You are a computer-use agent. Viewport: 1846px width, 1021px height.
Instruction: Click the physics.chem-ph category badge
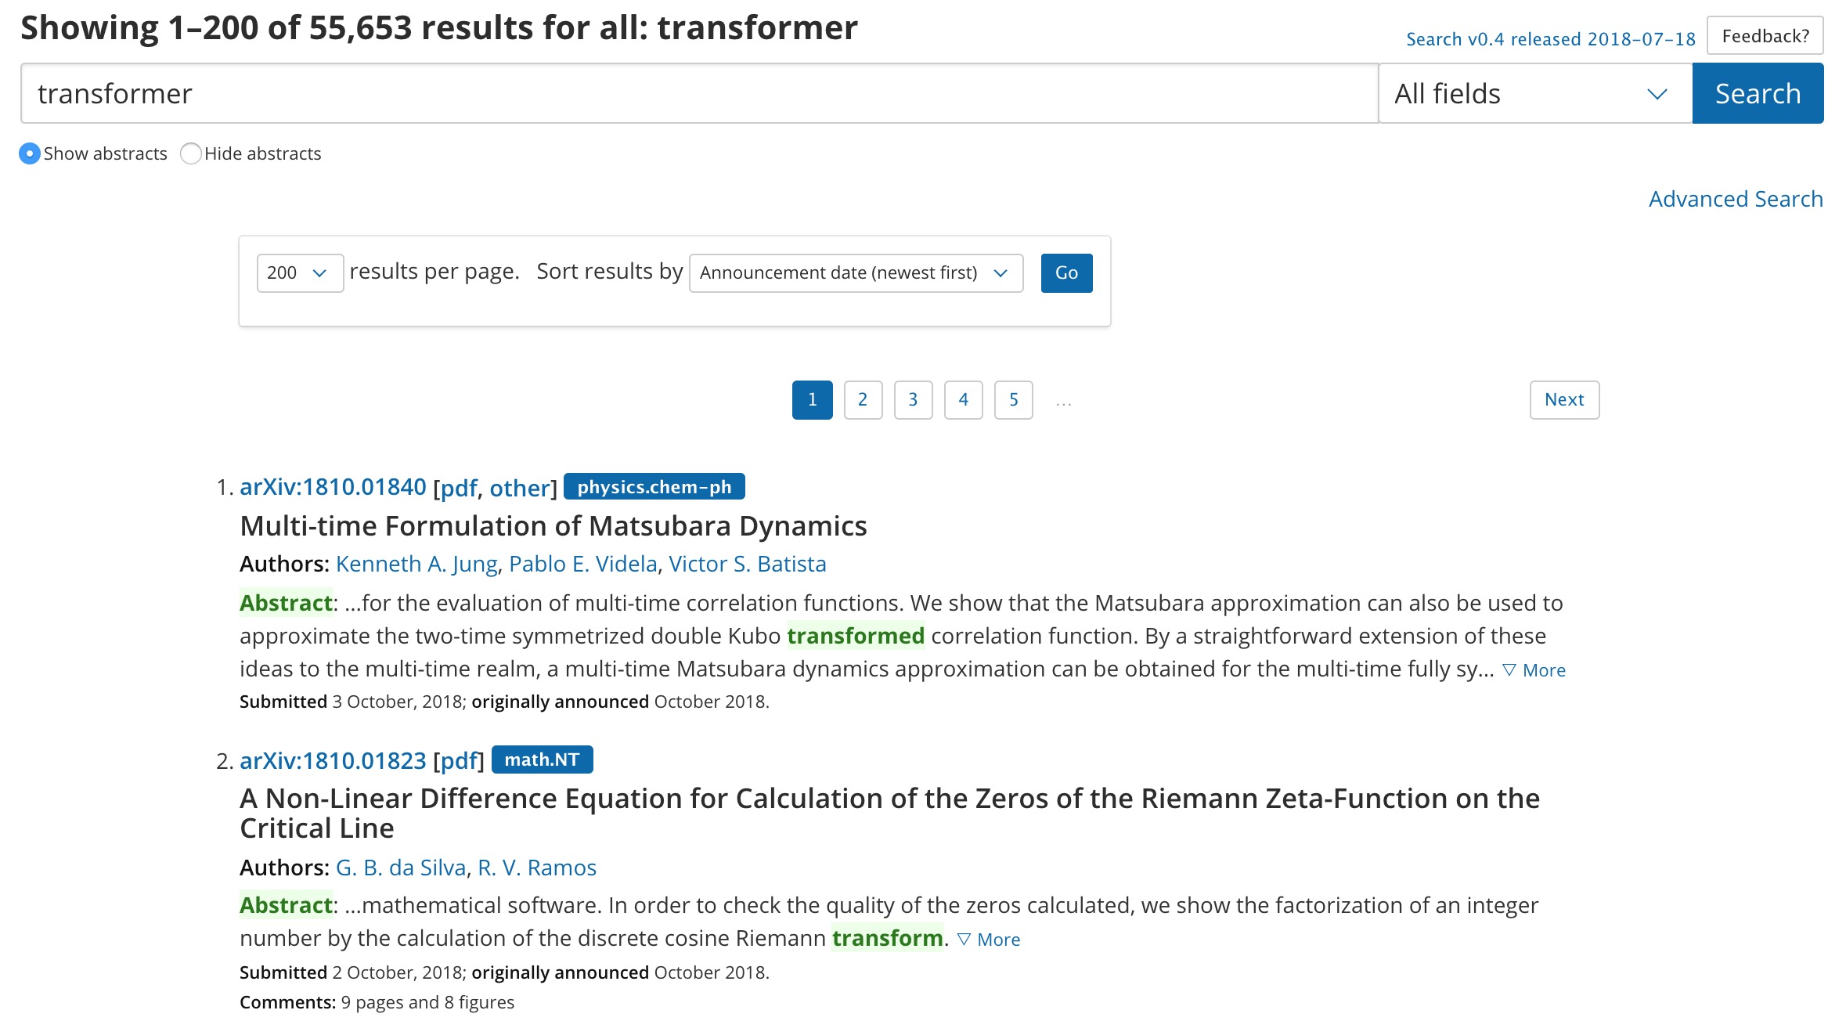click(654, 486)
